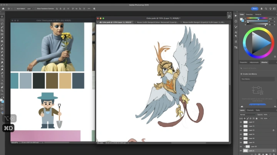Expand the Your library dropdown
This screenshot has width=277, height=155.
click(x=257, y=79)
